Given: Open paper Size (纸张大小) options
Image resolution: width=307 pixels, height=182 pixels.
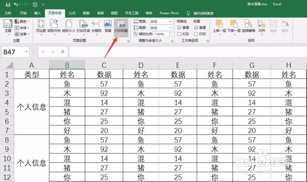Looking at the screenshot, I should click(68, 27).
